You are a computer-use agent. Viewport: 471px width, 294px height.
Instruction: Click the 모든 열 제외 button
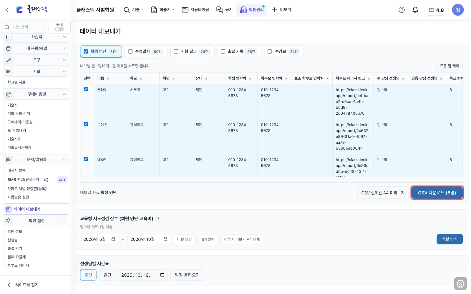[450, 66]
